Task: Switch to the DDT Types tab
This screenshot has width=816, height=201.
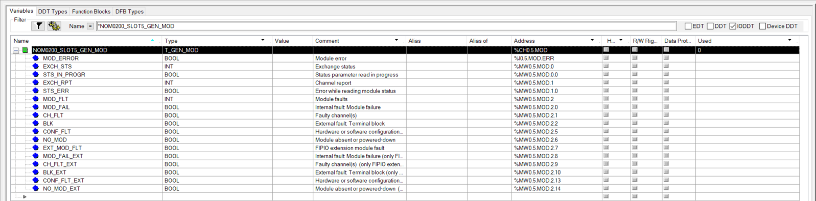Action: [x=53, y=11]
